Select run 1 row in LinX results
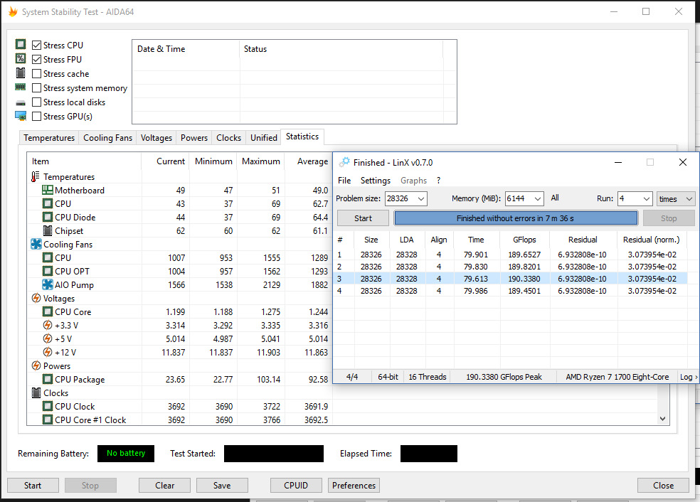Viewport: 700px width, 502px height. (510, 255)
